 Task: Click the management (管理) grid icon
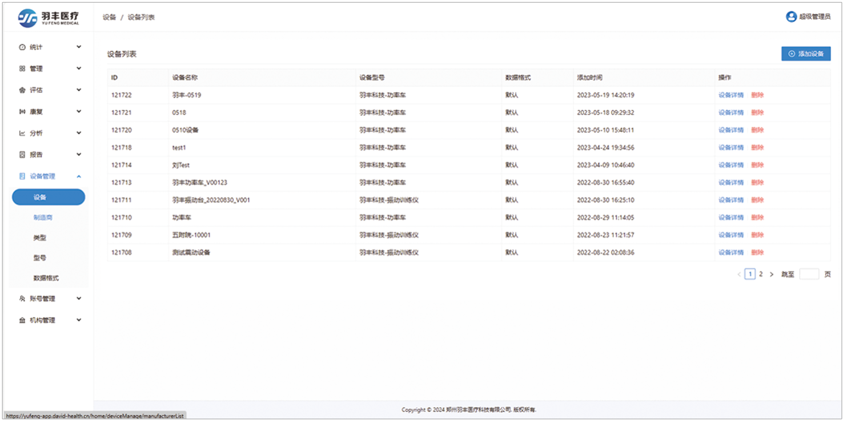click(22, 69)
